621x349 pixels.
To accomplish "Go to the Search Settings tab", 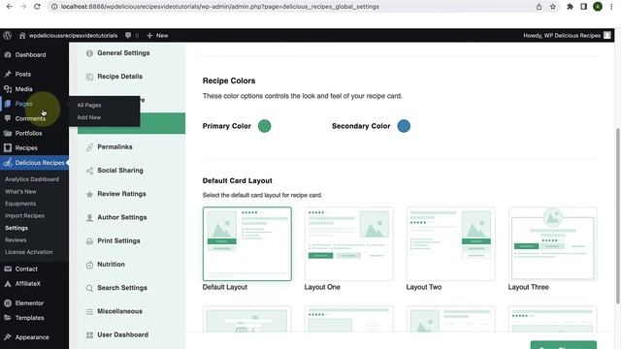I will pyautogui.click(x=132, y=288).
